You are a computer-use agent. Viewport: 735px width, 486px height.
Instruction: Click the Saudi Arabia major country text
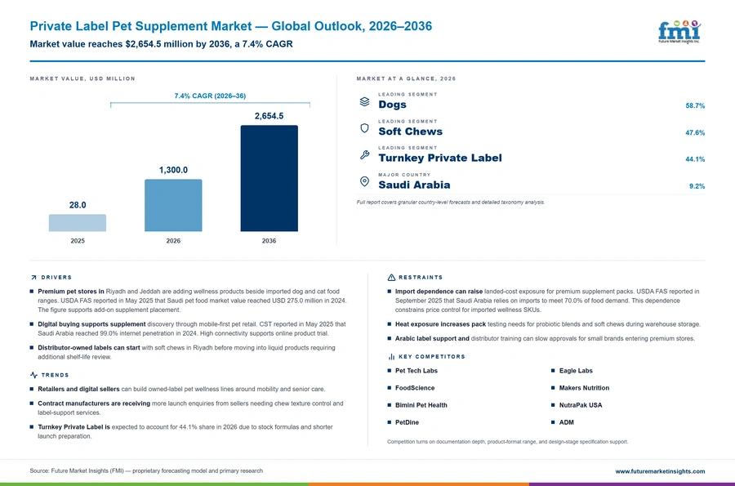[x=414, y=185]
